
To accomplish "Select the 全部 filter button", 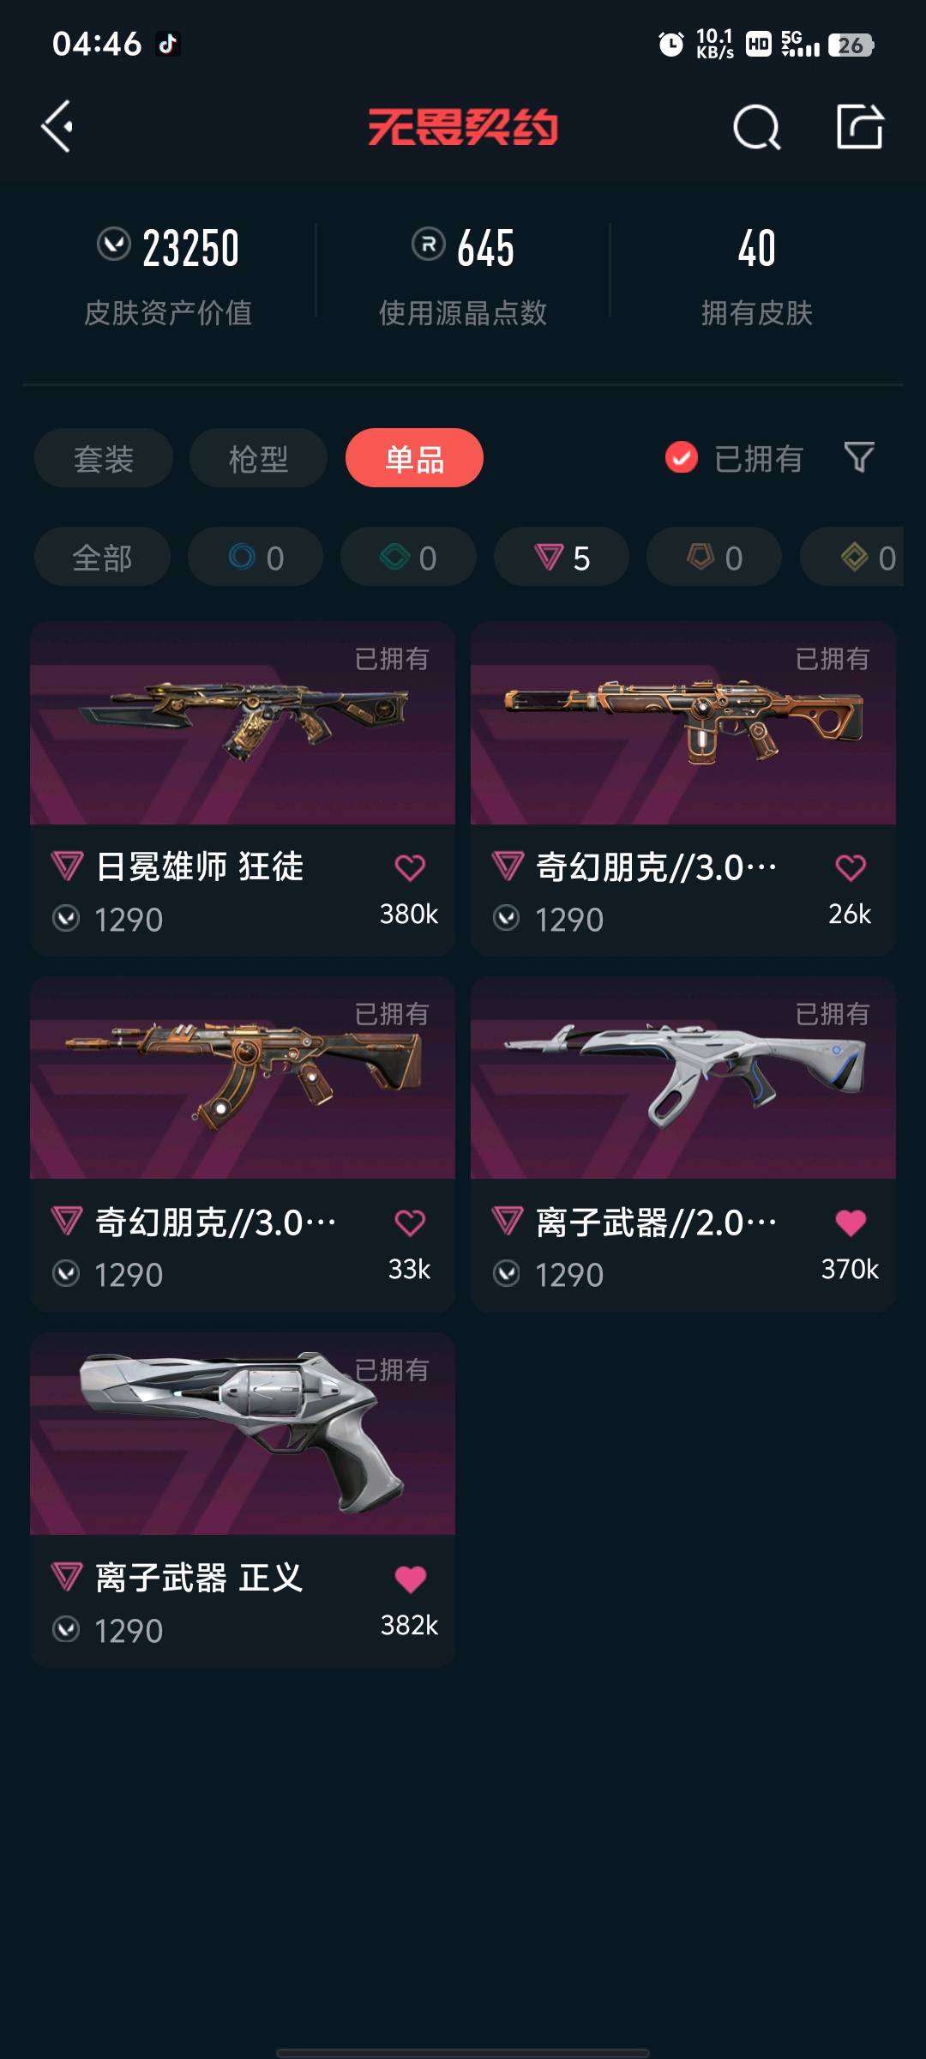I will [102, 557].
